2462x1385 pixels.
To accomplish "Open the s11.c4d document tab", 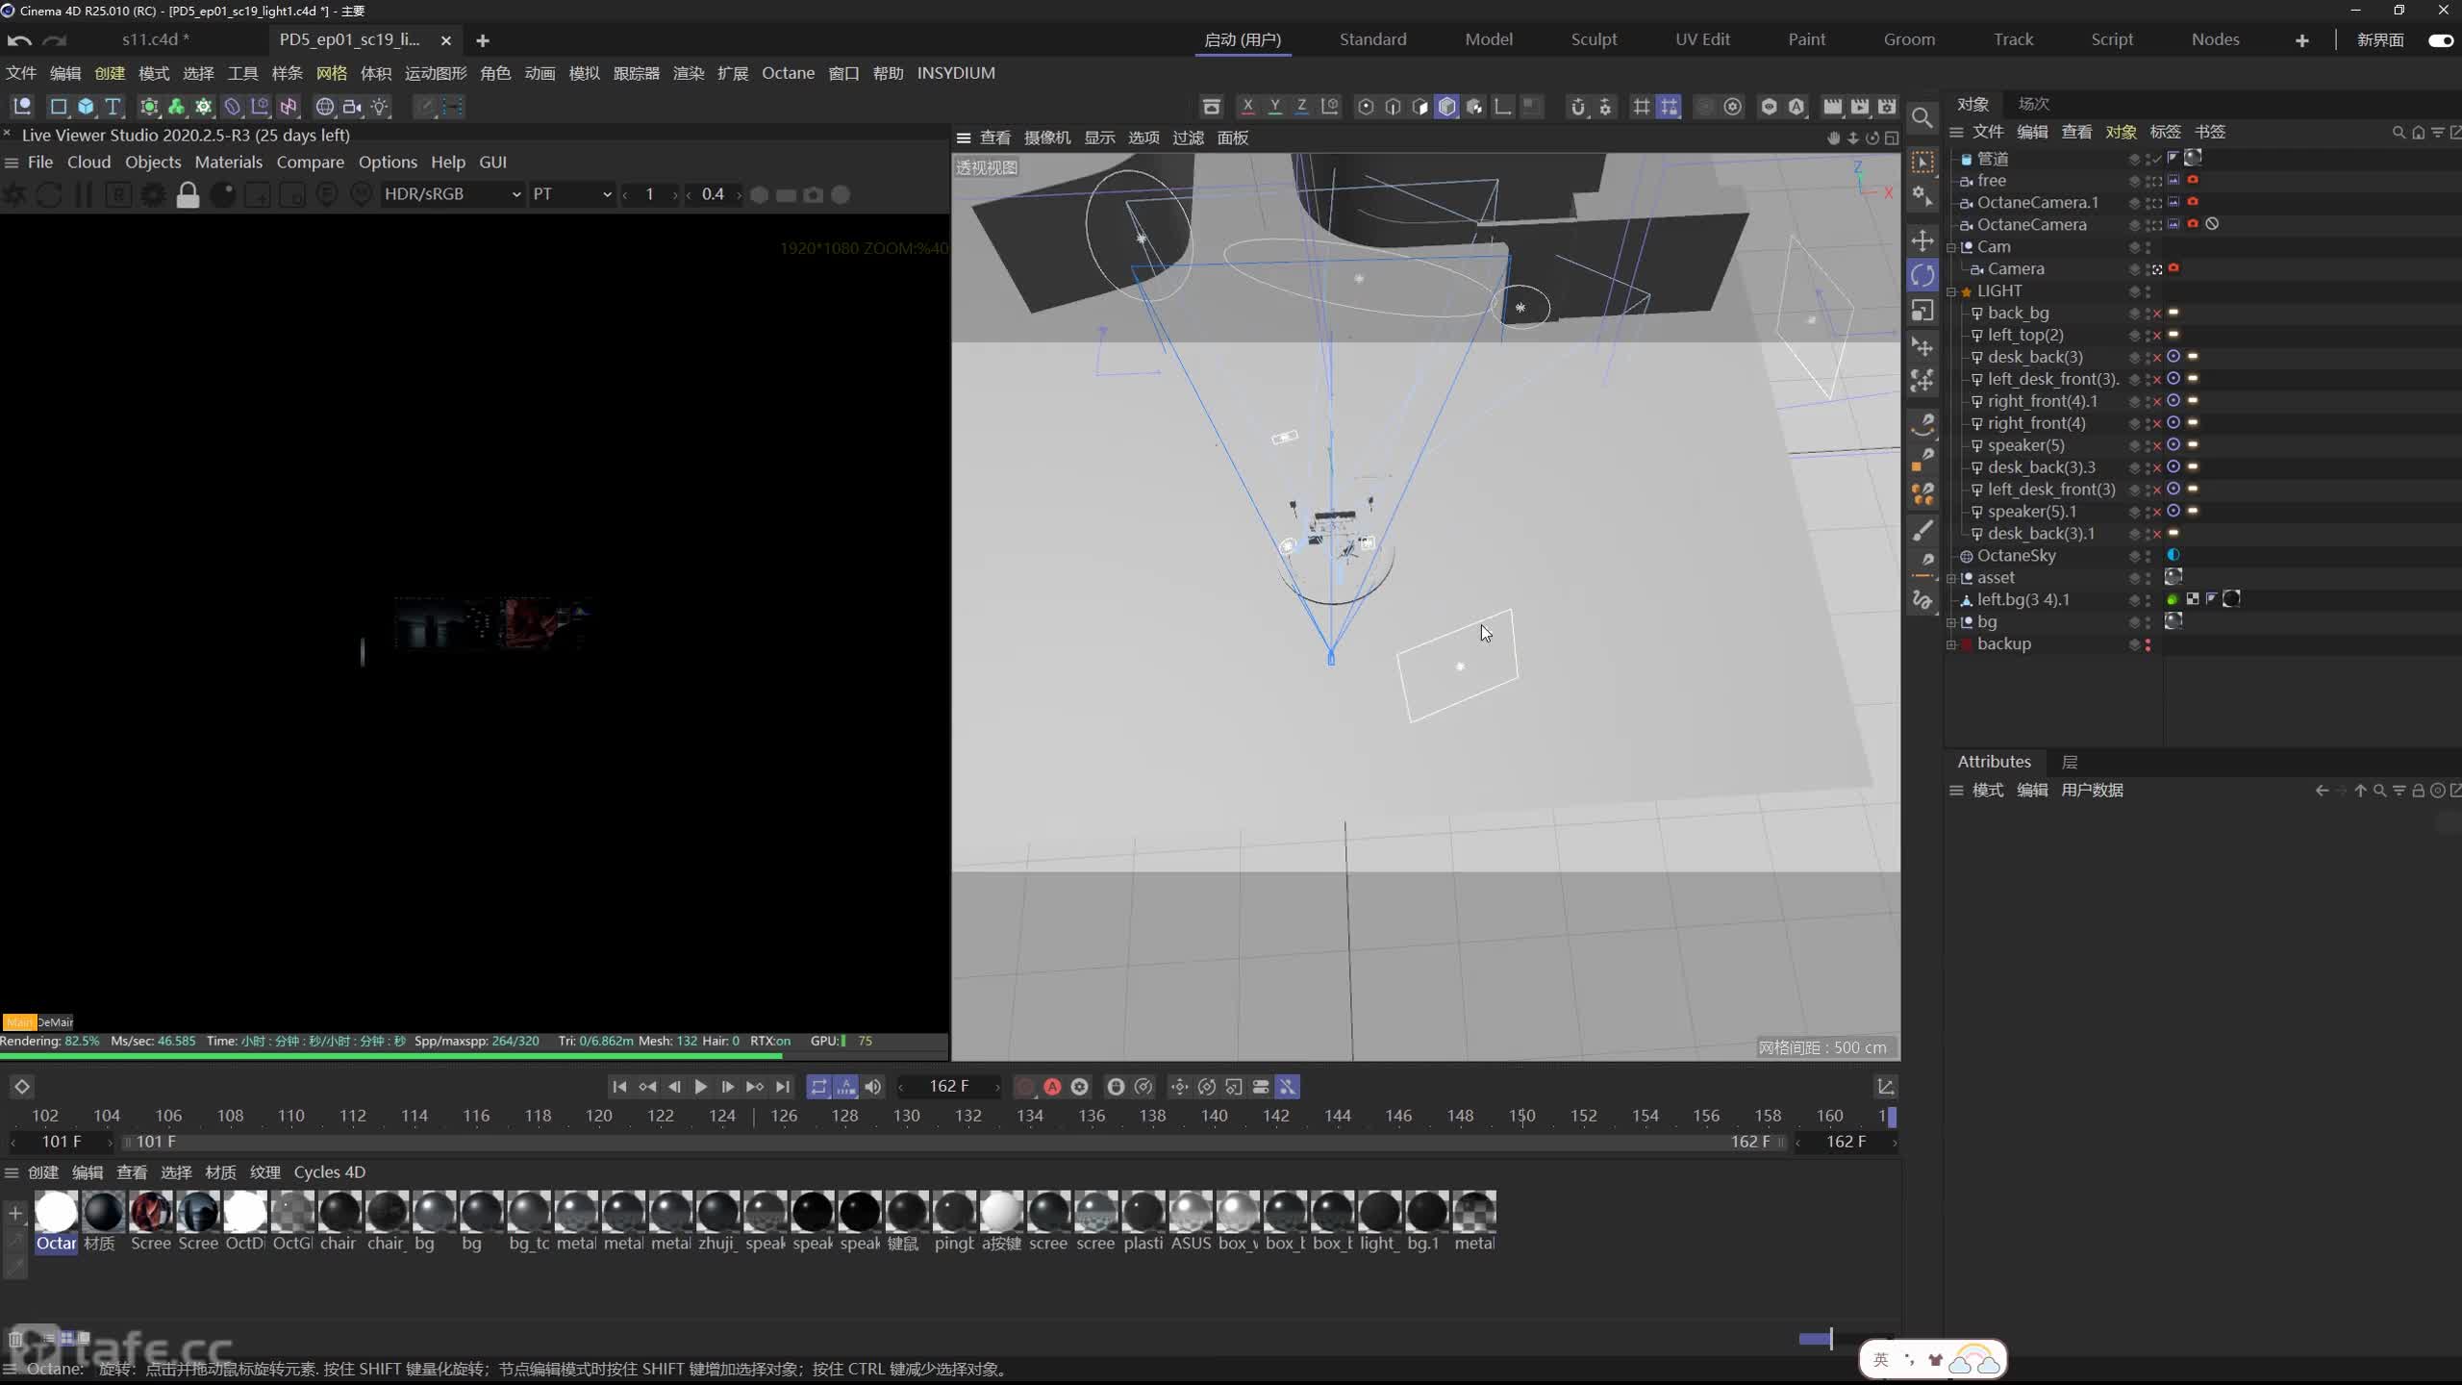I will [156, 39].
